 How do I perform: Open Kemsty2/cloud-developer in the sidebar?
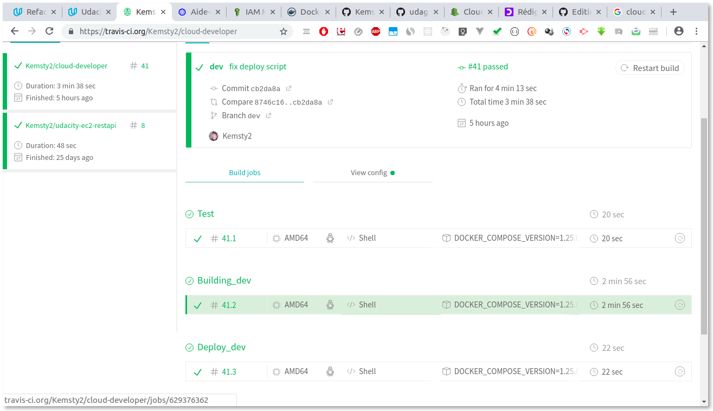coord(66,66)
